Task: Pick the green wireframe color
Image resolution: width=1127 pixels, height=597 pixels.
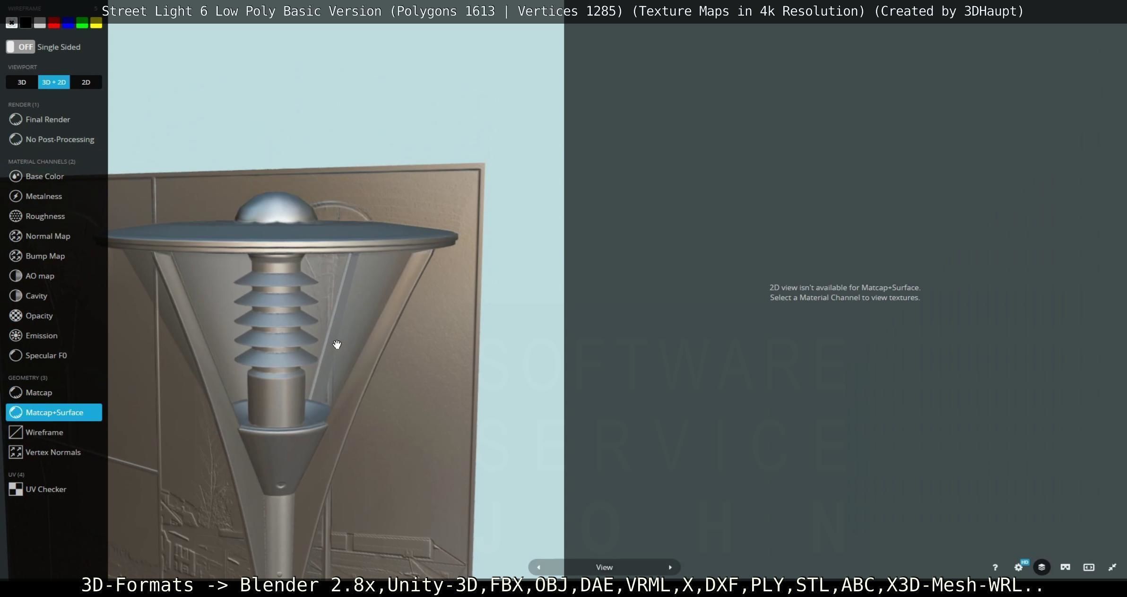Action: tap(82, 23)
